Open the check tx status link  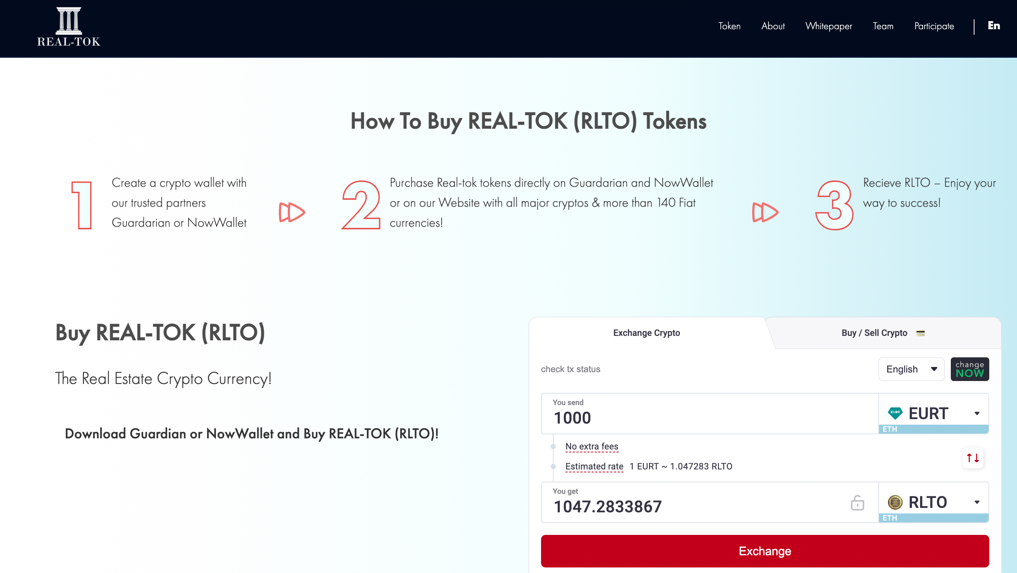pyautogui.click(x=570, y=369)
